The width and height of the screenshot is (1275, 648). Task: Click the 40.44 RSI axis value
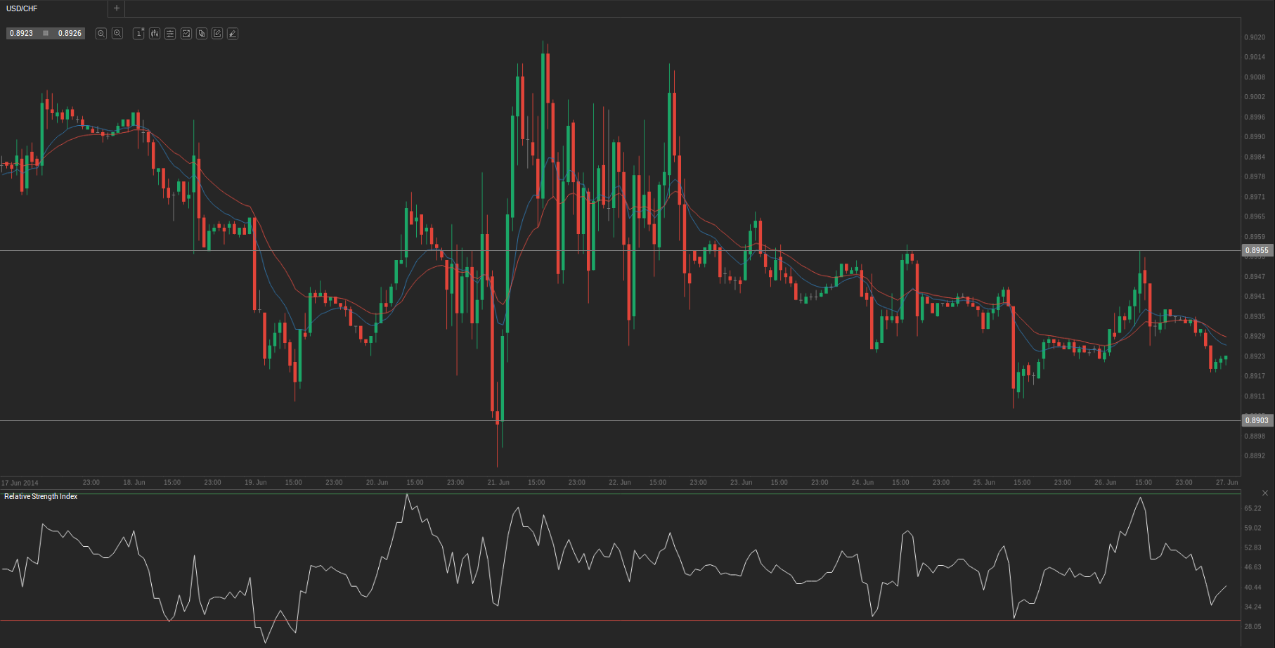tap(1253, 587)
